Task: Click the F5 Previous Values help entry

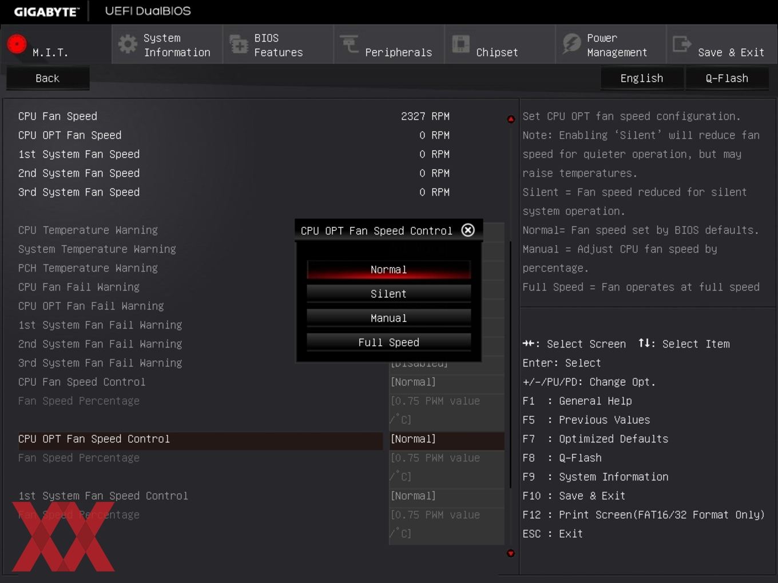Action: 586,420
